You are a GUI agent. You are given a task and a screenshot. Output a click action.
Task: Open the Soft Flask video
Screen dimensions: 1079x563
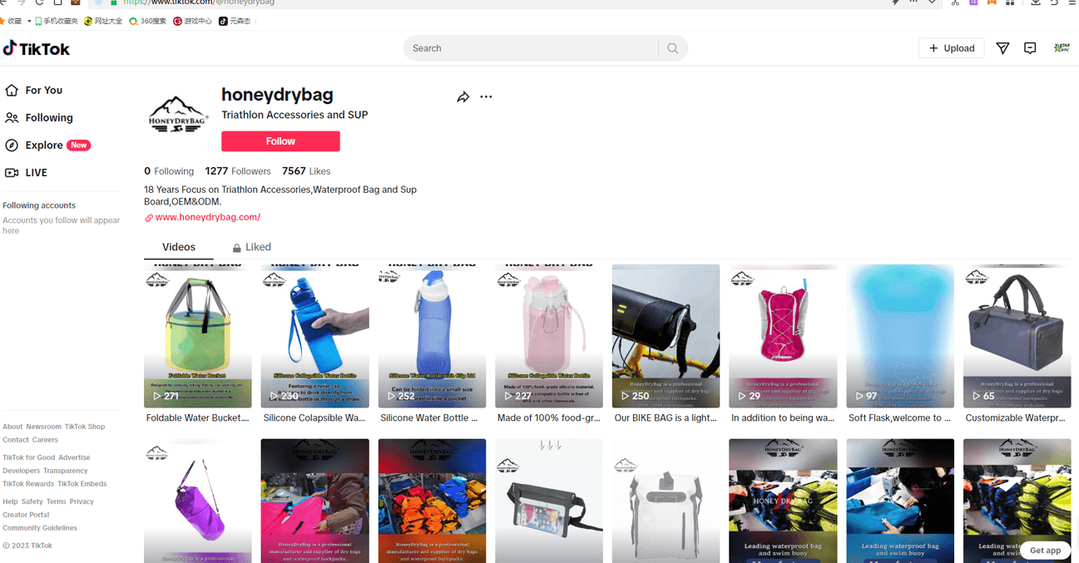[900, 336]
